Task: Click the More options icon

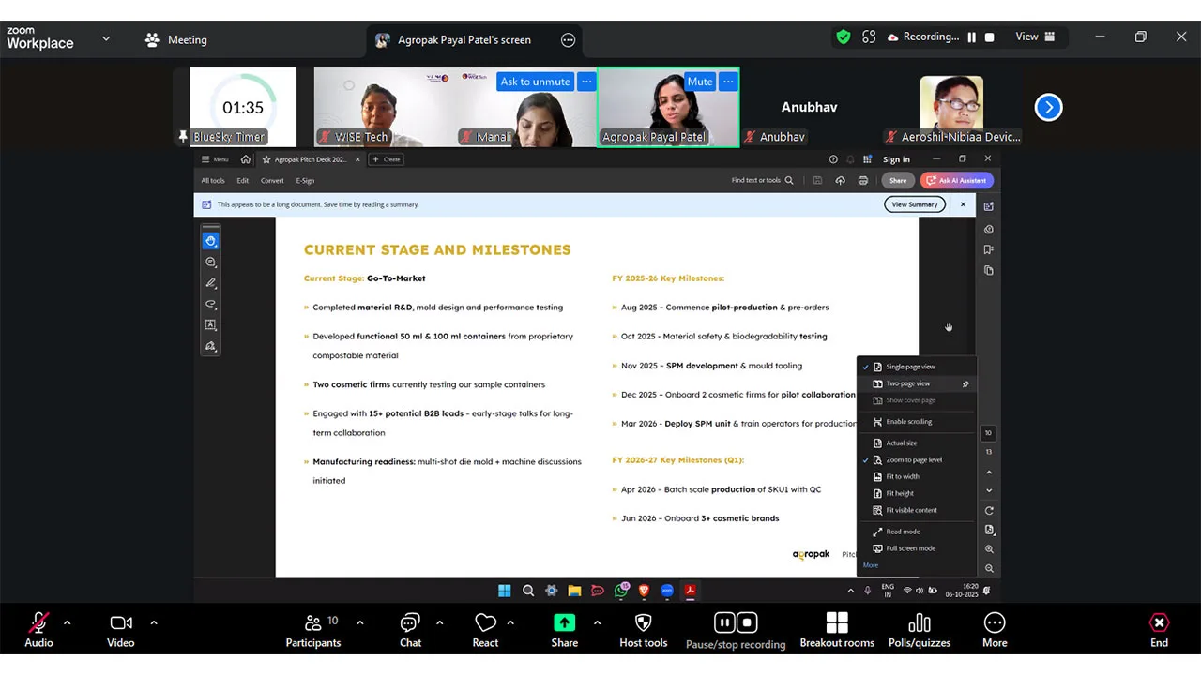Action: point(994,630)
